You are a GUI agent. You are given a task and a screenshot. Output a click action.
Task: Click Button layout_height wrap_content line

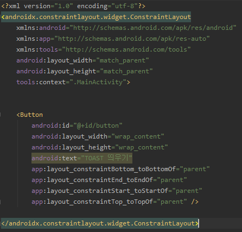click(x=100, y=147)
